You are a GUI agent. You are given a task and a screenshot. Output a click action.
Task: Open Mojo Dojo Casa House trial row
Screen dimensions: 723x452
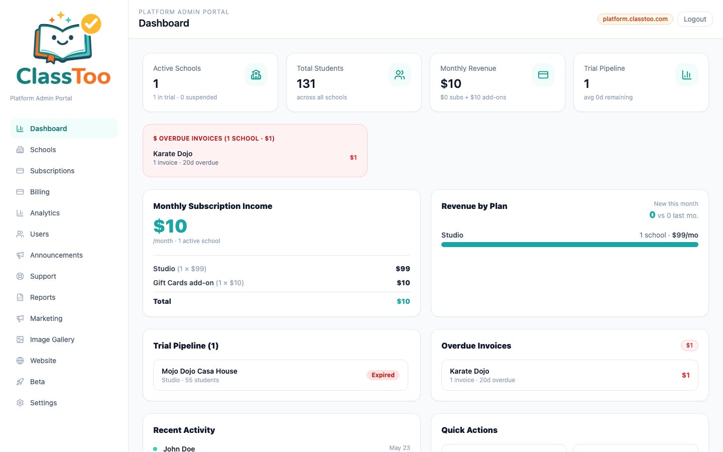click(281, 375)
